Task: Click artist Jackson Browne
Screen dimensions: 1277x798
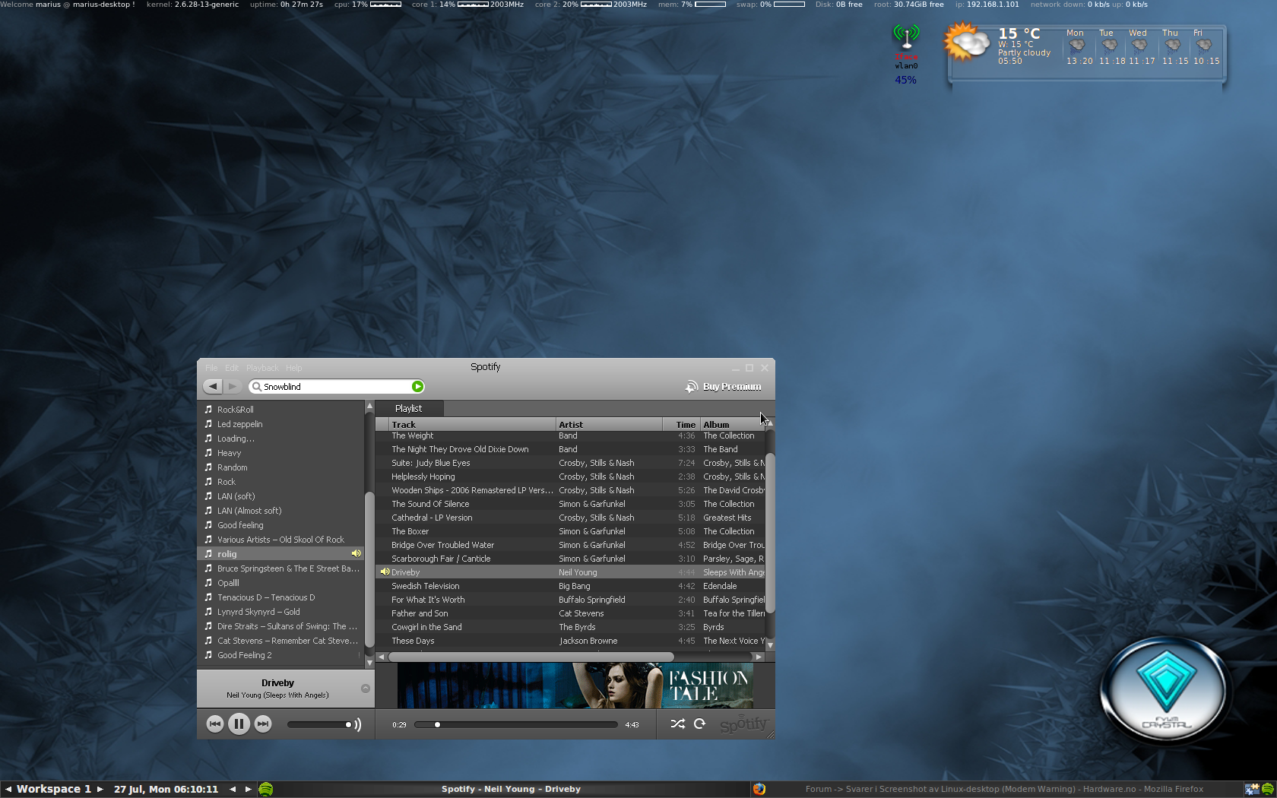Action: (x=588, y=641)
